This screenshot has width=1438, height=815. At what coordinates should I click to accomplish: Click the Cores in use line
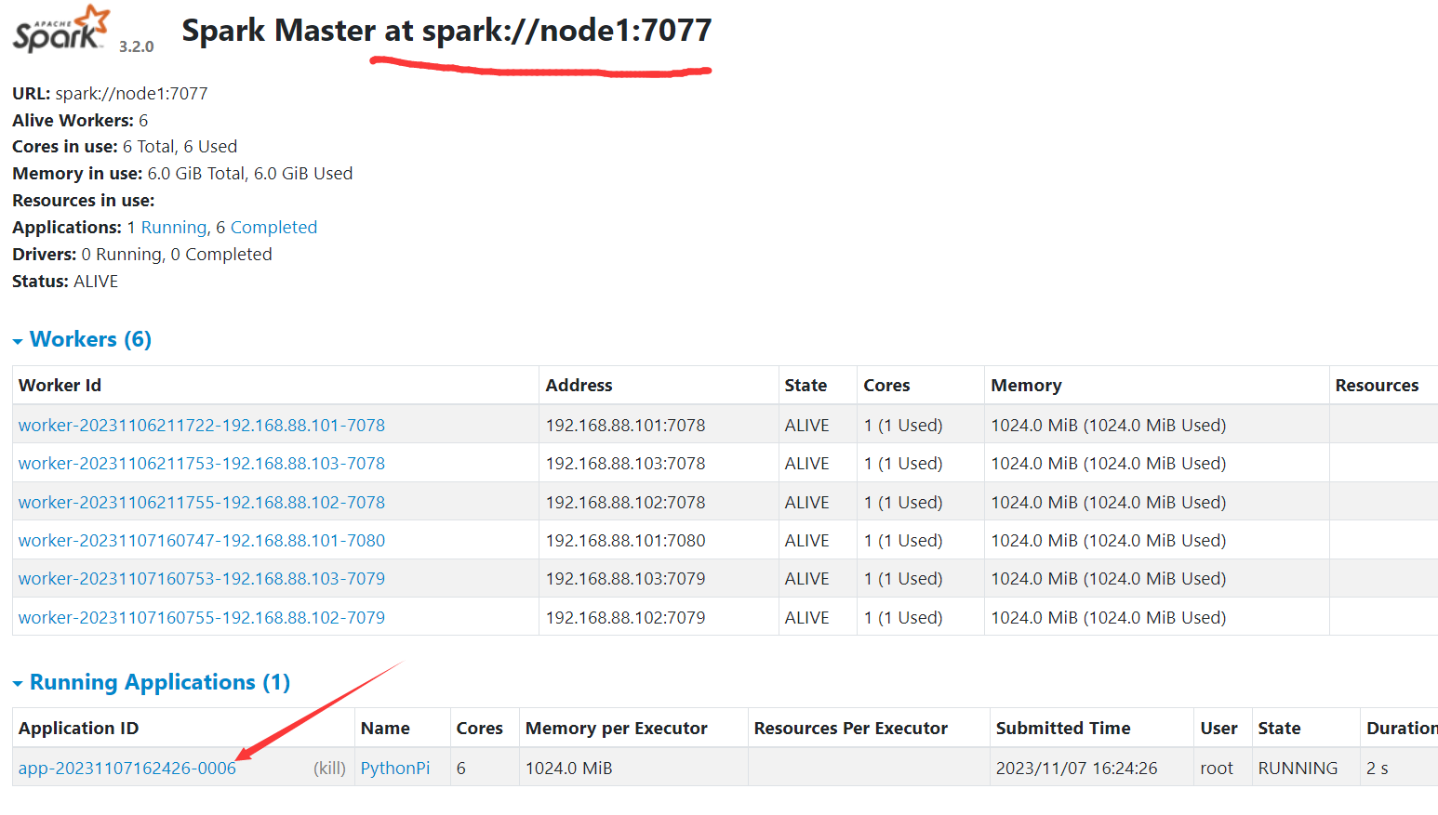click(125, 147)
